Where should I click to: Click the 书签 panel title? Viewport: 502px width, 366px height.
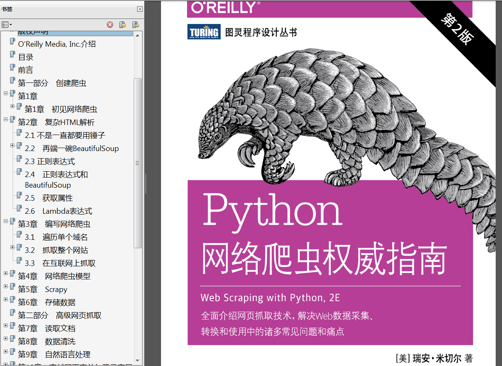click(x=7, y=9)
